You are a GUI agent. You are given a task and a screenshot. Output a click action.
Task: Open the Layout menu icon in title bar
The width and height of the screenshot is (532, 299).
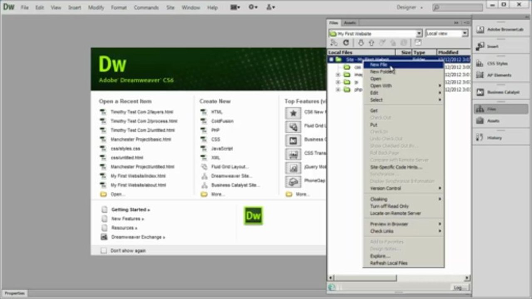(x=235, y=7)
